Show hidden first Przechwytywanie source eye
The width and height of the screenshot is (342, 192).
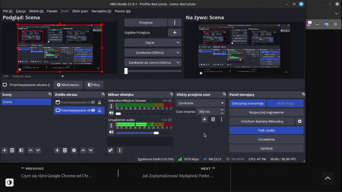click(93, 102)
